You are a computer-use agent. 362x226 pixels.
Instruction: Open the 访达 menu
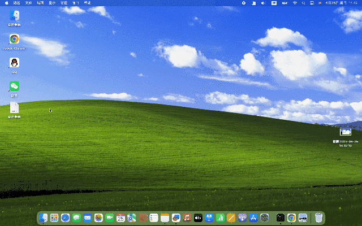[x=16, y=3]
